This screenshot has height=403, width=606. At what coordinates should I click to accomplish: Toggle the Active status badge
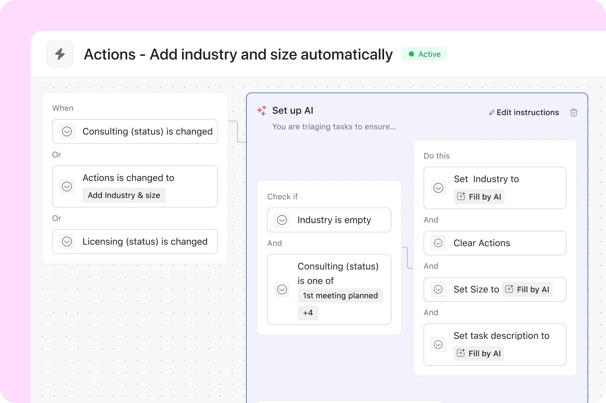pos(424,54)
